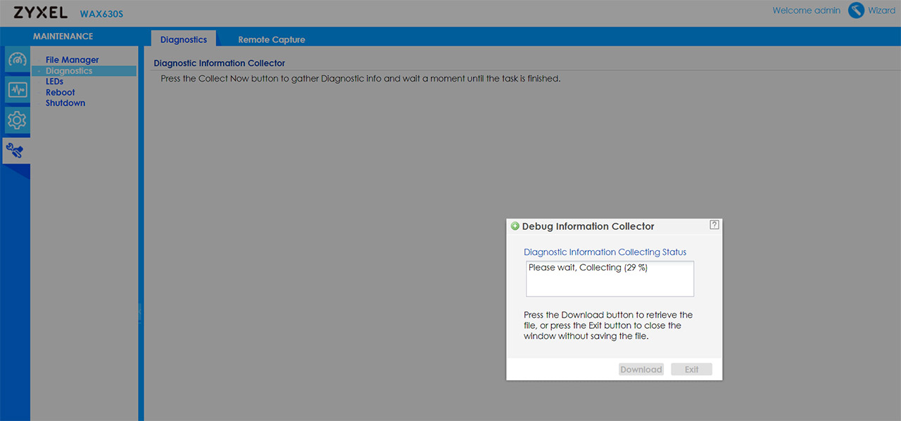901x421 pixels.
Task: Choose Reboot in the Maintenance menu
Action: click(61, 92)
